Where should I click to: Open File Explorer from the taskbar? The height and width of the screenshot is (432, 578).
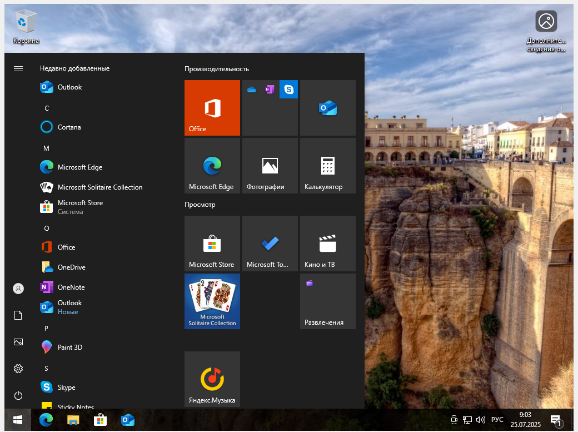(x=73, y=420)
